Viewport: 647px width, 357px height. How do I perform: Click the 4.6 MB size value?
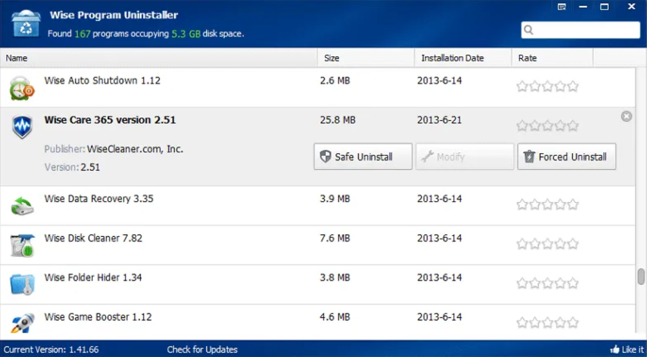[x=335, y=317]
